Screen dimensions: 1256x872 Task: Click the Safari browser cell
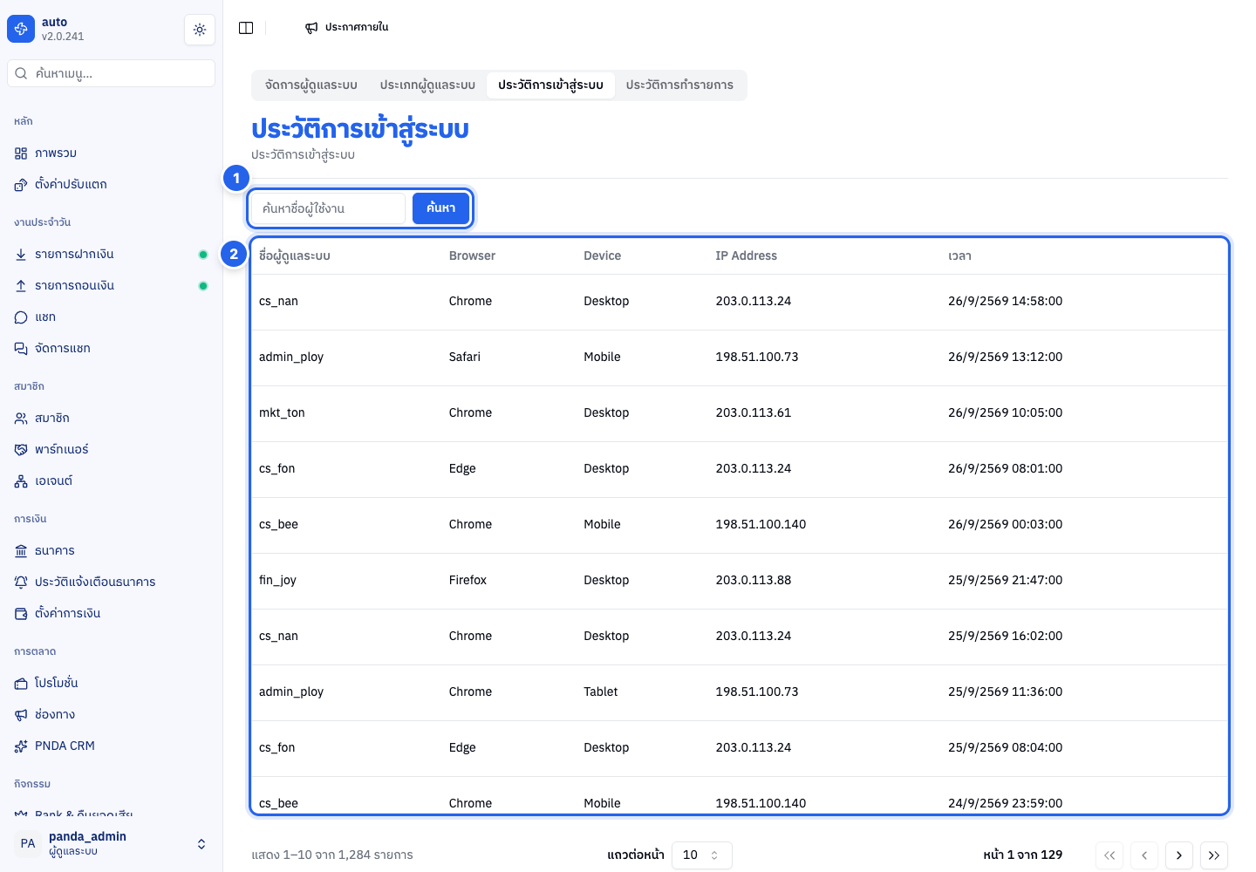point(465,358)
